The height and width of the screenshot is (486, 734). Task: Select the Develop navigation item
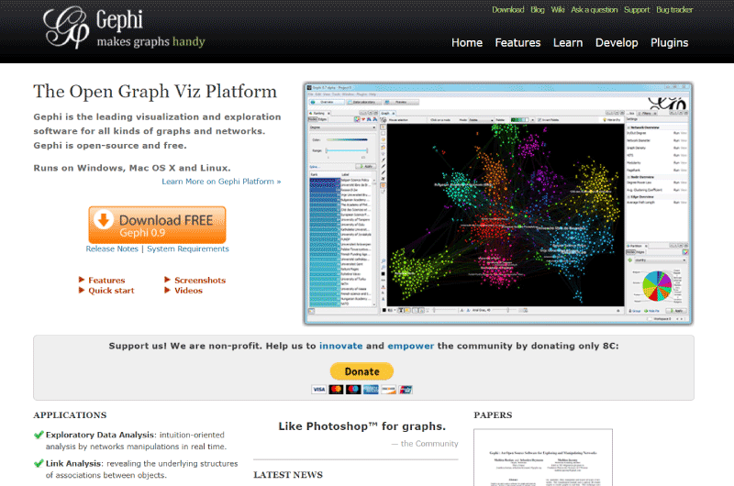click(x=617, y=42)
